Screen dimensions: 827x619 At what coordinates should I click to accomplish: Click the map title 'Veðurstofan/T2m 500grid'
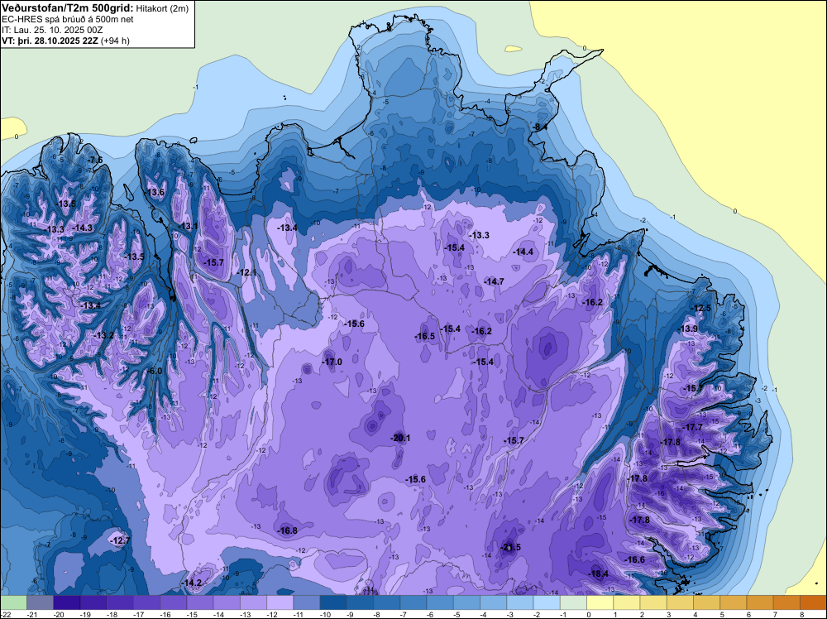pos(68,8)
